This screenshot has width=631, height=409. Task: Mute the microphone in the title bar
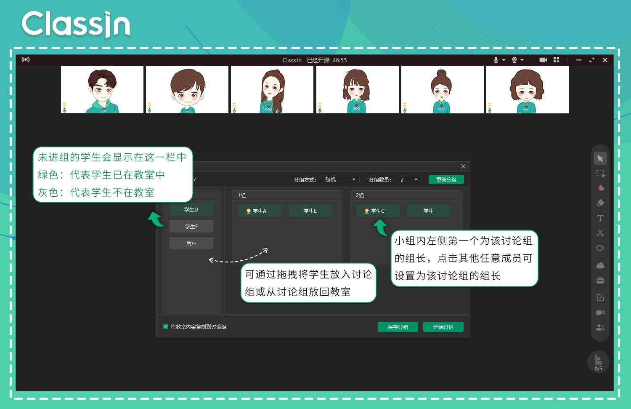point(496,60)
